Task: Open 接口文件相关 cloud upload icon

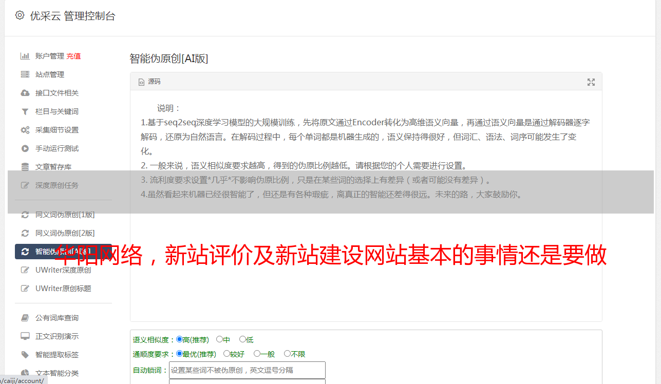Action: tap(25, 93)
